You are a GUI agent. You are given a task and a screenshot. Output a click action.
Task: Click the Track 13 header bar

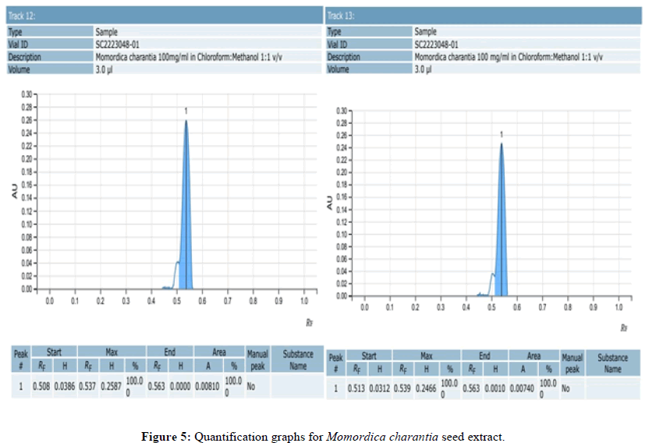482,16
